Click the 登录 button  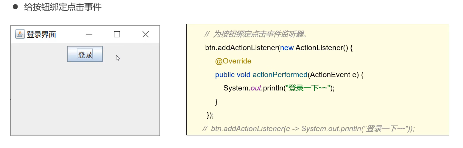pos(85,54)
